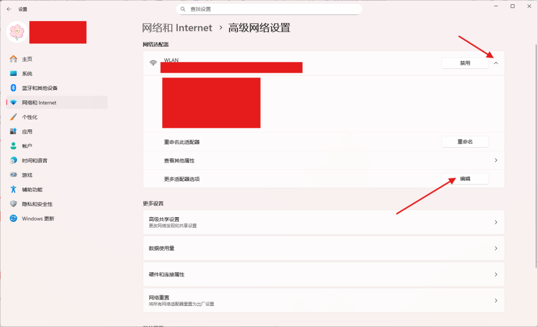The height and width of the screenshot is (327, 538).
Task: Open Apps (应用) sidebar icon
Action: pyautogui.click(x=14, y=131)
